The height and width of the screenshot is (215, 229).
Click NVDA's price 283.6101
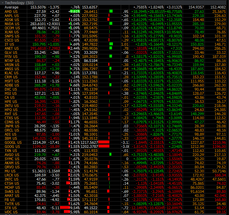click(38, 24)
